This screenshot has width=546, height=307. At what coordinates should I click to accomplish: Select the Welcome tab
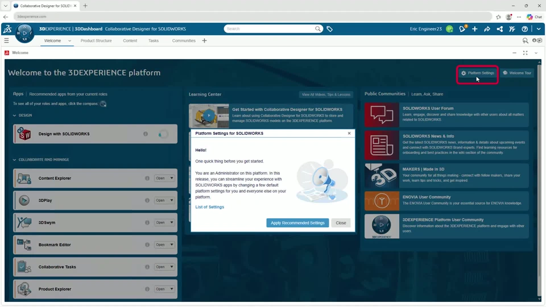[x=52, y=41]
